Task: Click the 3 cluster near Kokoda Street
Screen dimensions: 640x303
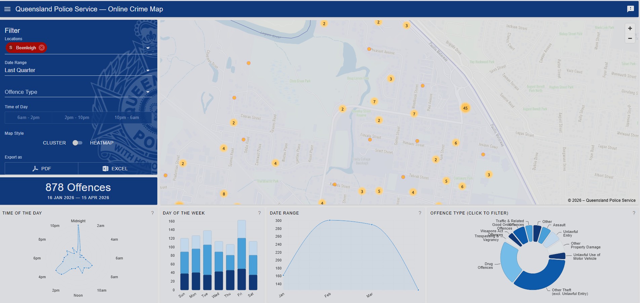Action: [x=362, y=191]
